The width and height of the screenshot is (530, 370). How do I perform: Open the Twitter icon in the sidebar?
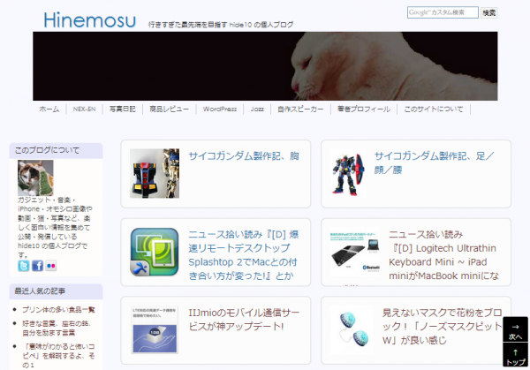(23, 266)
